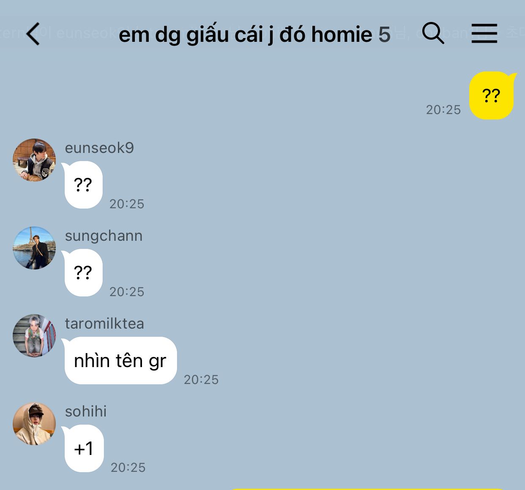
Task: Select the yellow '??' sent message bubble
Action: click(x=492, y=95)
